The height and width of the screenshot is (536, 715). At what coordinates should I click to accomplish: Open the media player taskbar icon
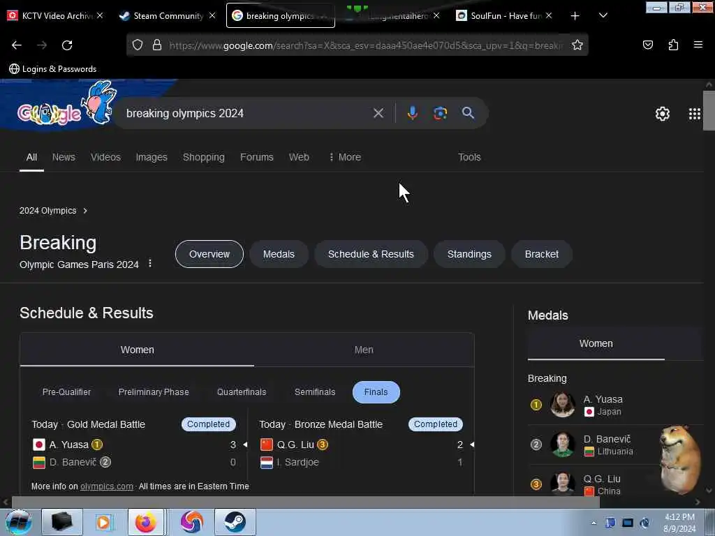[103, 522]
